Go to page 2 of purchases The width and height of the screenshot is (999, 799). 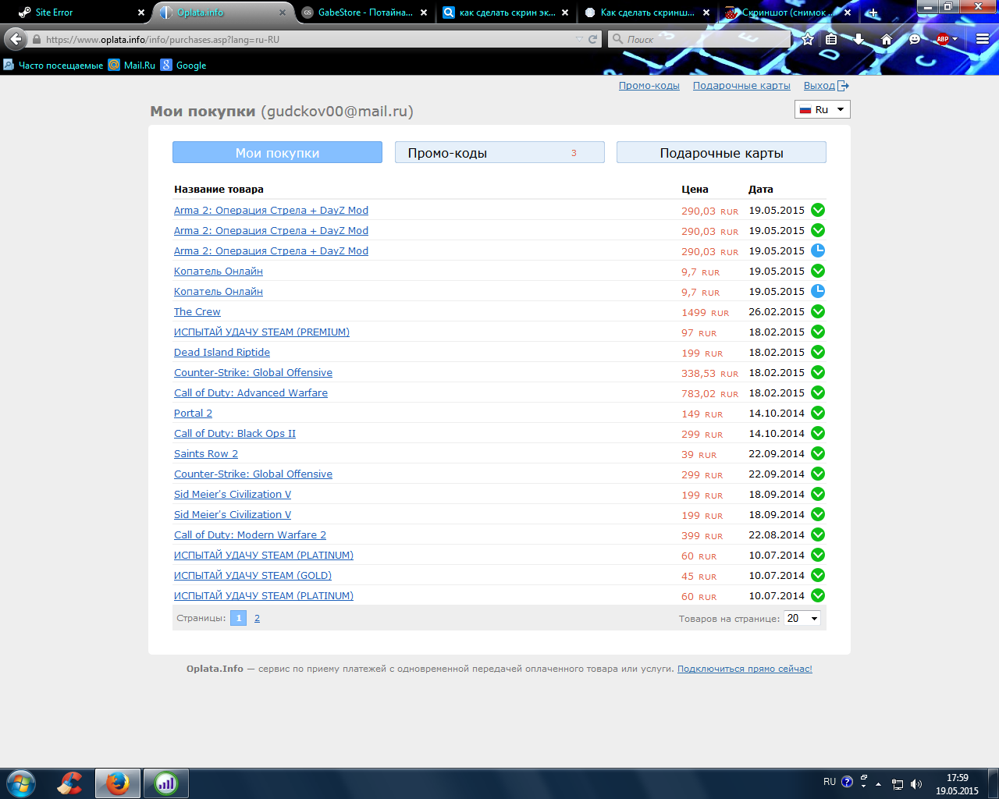(257, 618)
